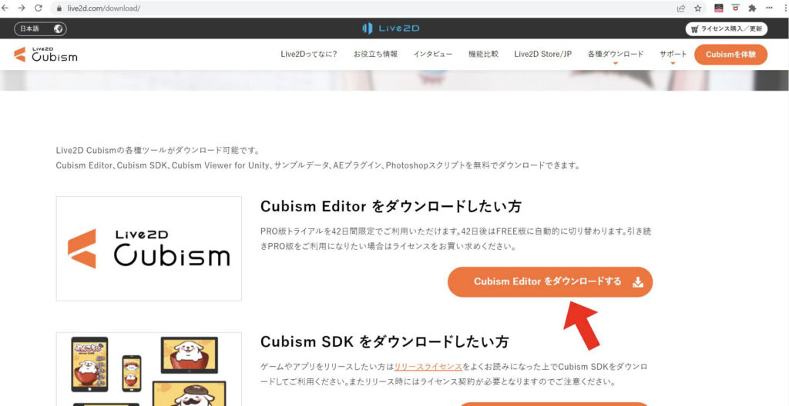Go back using the browser back arrow
This screenshot has height=406, width=789.
(x=5, y=8)
